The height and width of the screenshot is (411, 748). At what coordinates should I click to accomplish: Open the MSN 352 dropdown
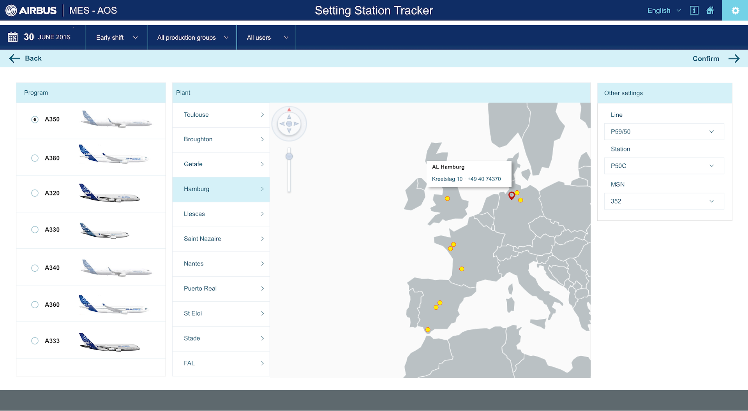(x=664, y=202)
